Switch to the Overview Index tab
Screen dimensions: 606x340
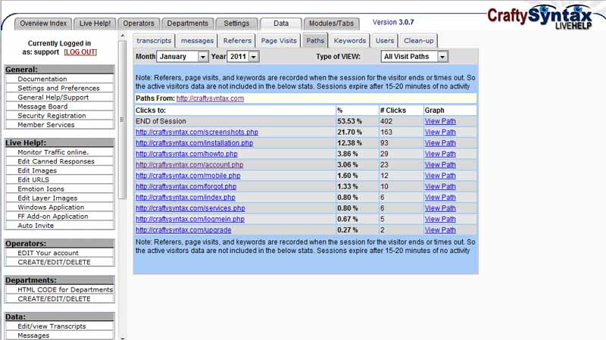pos(43,23)
